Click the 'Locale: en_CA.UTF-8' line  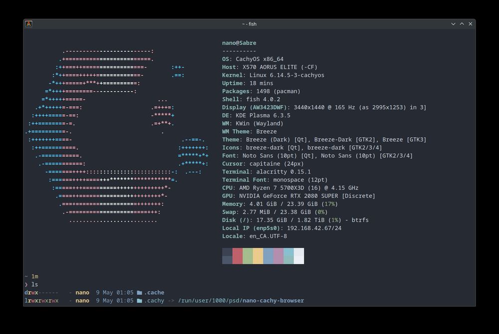[254, 236]
